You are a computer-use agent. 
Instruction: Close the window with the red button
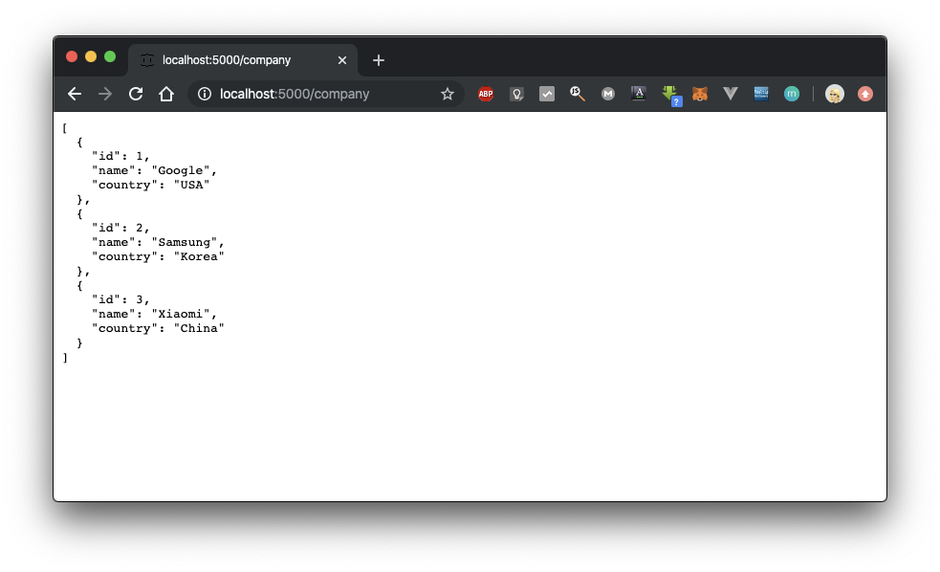(x=72, y=56)
